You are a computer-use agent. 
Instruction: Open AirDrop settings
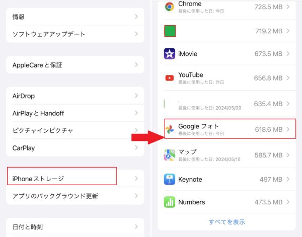(x=75, y=96)
